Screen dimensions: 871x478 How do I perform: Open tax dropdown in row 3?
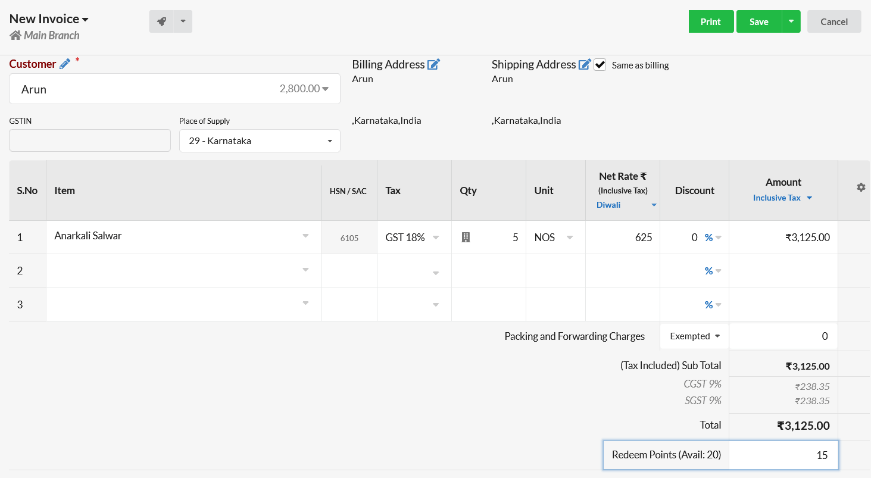(436, 305)
